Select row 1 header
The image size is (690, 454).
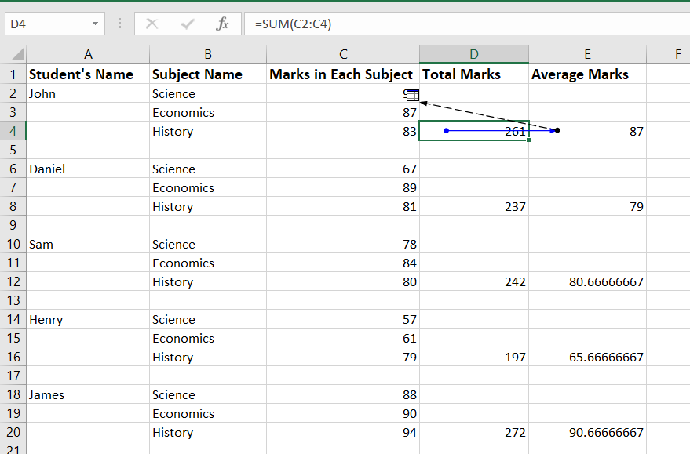coord(13,74)
